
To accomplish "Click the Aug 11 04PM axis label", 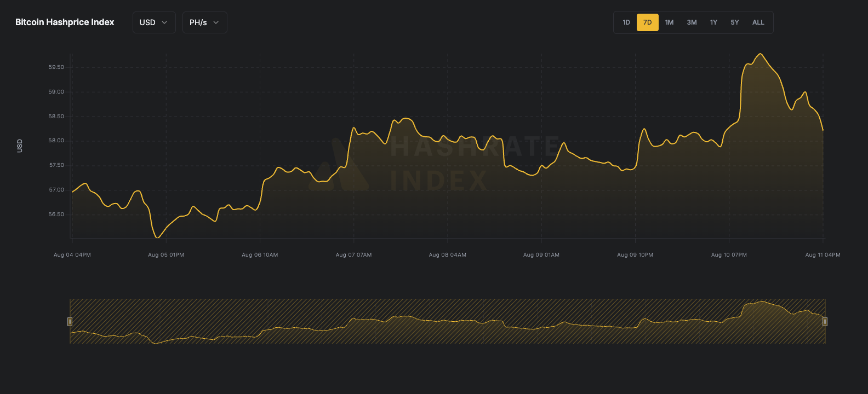I will (x=823, y=255).
